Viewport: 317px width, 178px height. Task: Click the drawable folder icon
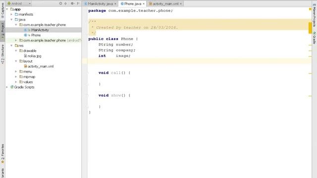pos(21,50)
